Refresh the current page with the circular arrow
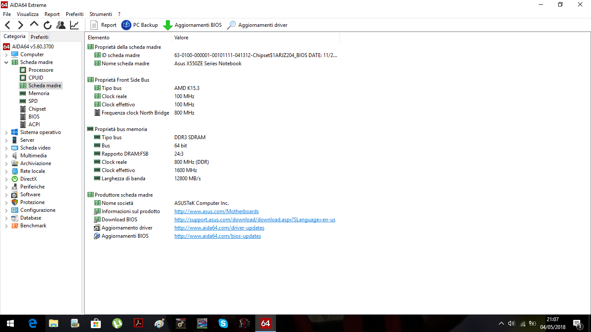591x332 pixels. tap(48, 25)
